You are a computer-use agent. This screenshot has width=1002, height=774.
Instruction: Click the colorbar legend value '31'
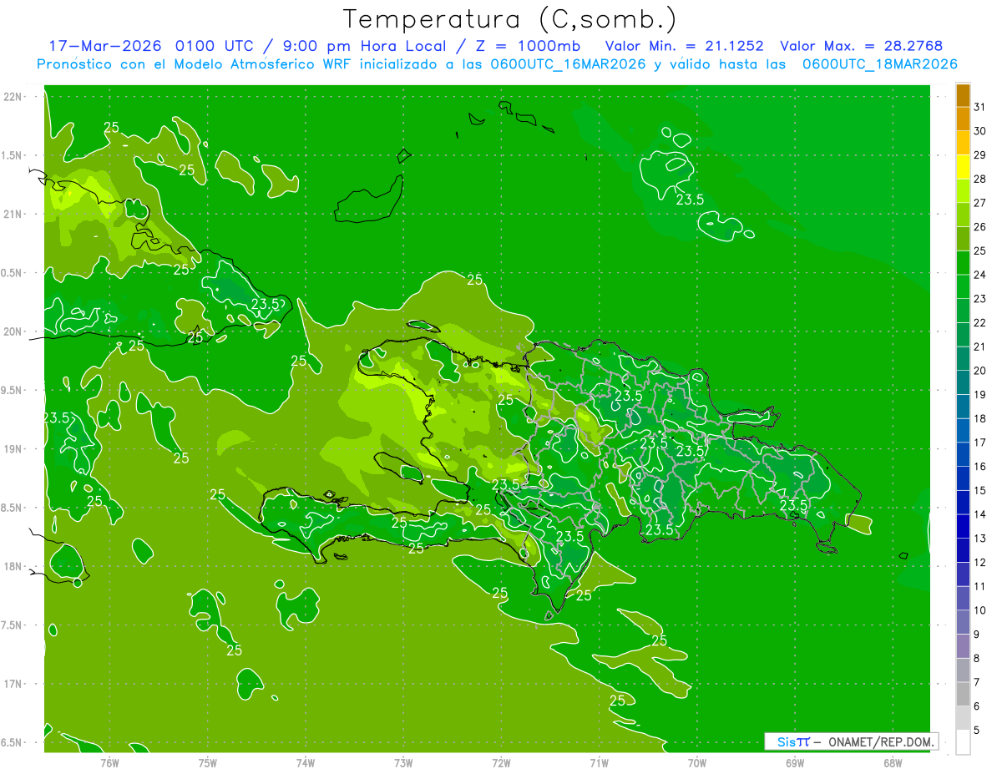980,107
